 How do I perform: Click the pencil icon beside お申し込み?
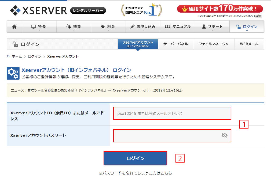coord(132,26)
